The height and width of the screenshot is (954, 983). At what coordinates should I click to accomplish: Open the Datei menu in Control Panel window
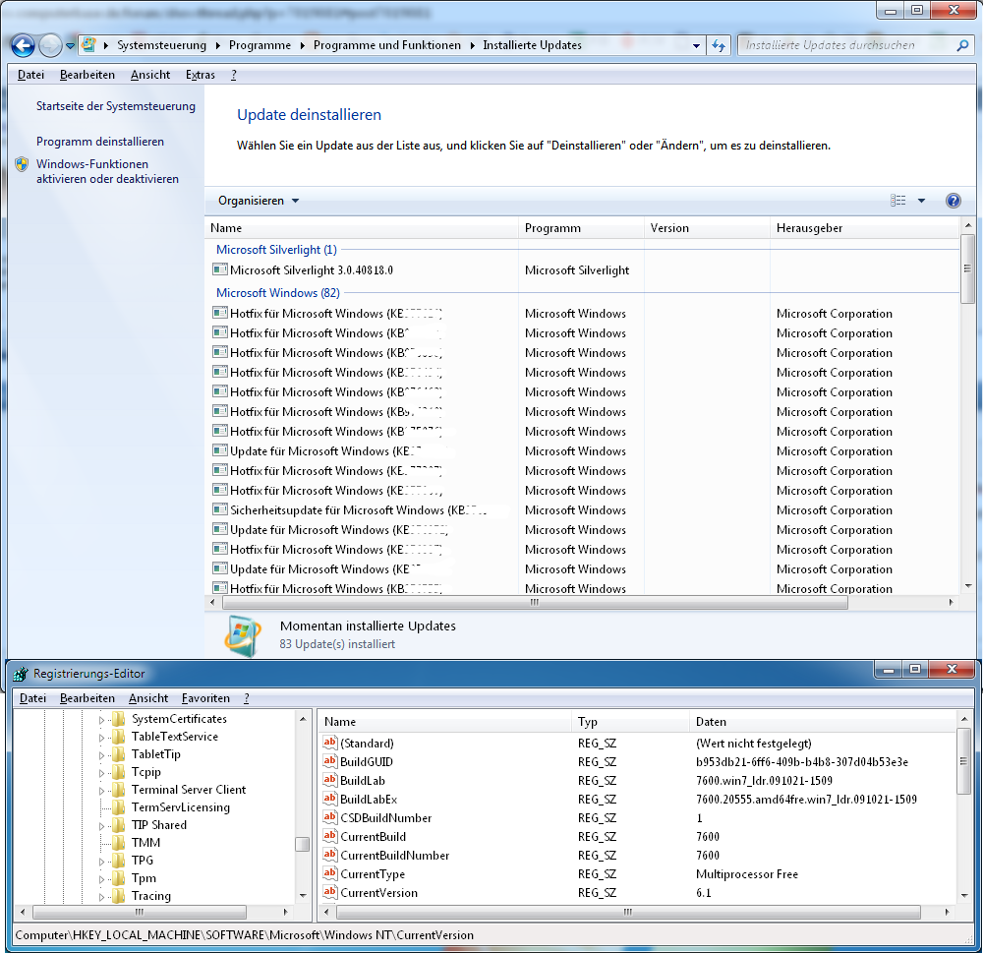[30, 75]
